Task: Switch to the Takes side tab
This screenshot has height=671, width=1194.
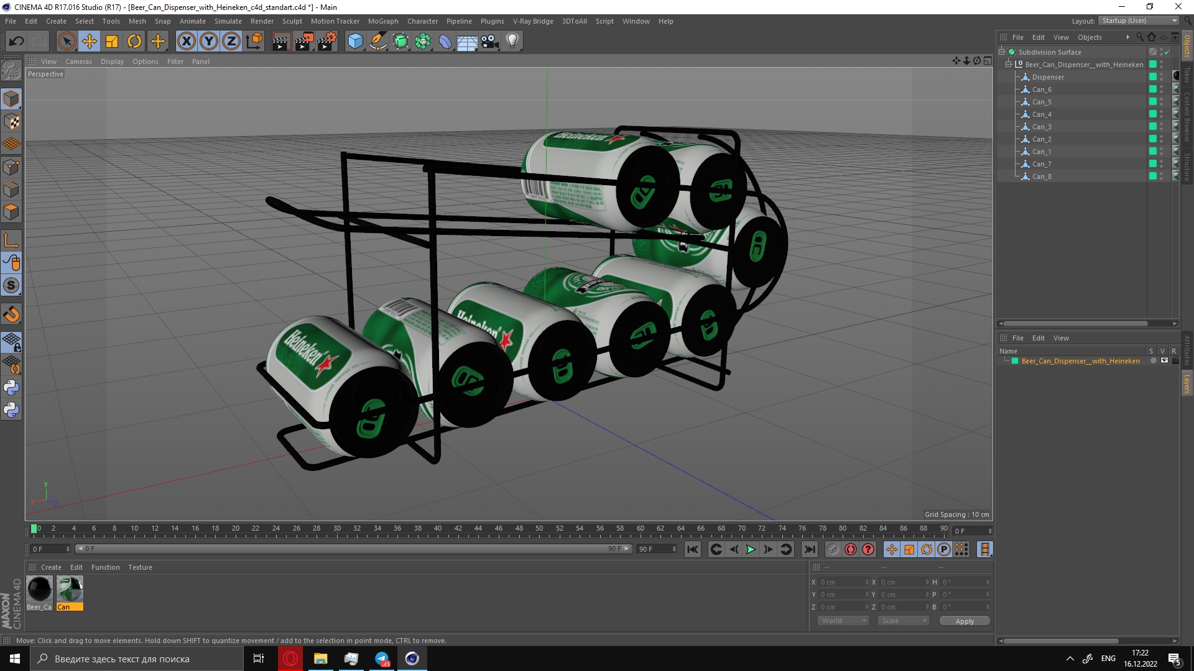Action: [1187, 76]
